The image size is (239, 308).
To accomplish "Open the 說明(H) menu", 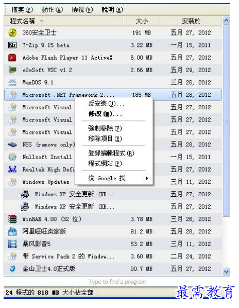I will point(112,10).
